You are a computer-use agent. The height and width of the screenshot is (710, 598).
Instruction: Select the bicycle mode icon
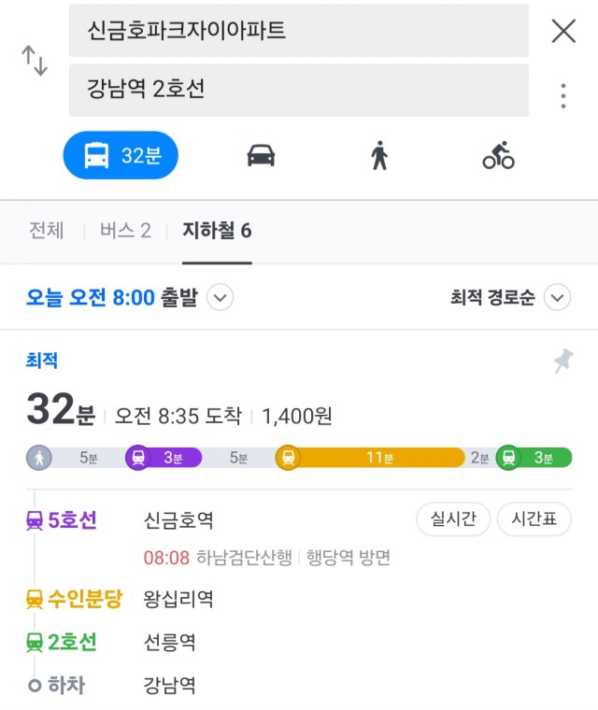pyautogui.click(x=498, y=155)
